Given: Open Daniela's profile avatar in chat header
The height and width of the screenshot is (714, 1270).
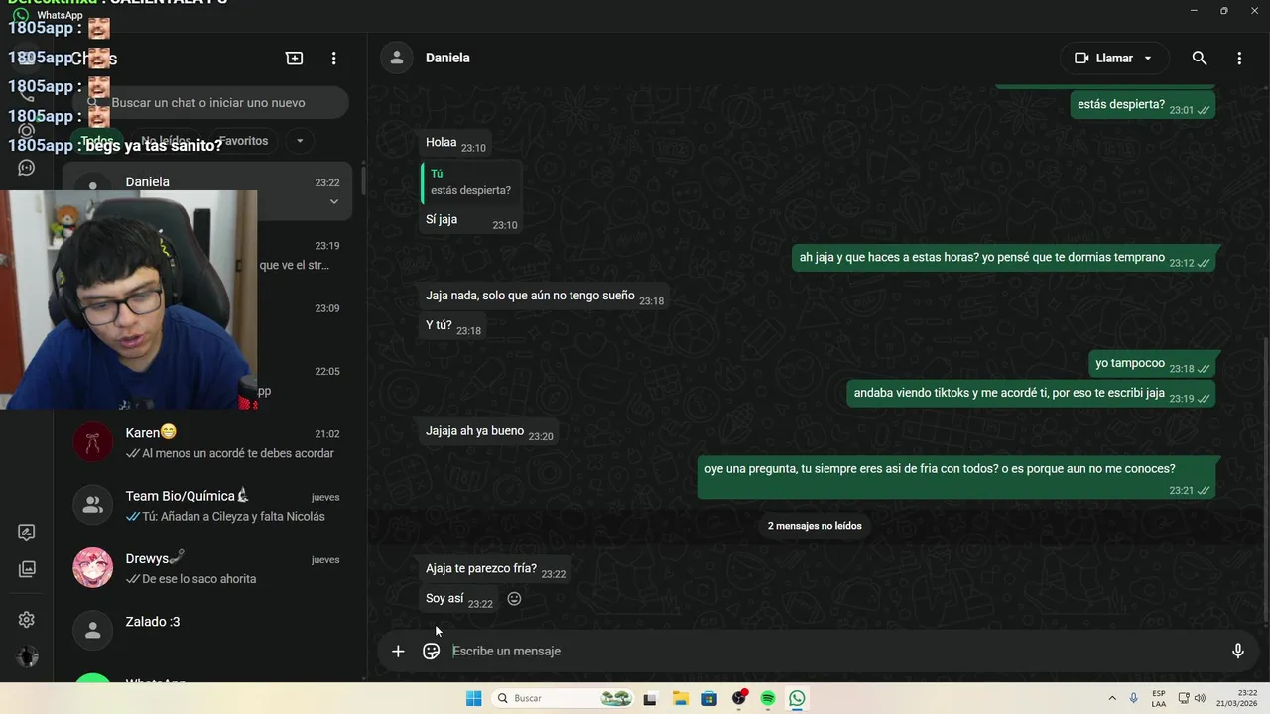Looking at the screenshot, I should 397,58.
